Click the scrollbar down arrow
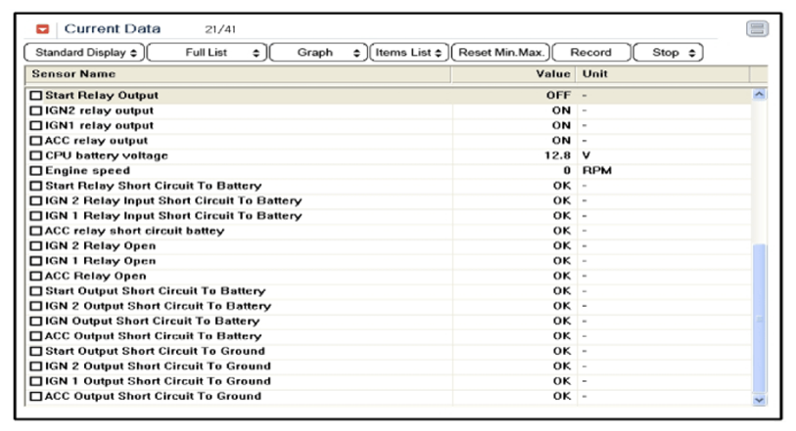Viewport: 796px width, 431px height. 758,399
